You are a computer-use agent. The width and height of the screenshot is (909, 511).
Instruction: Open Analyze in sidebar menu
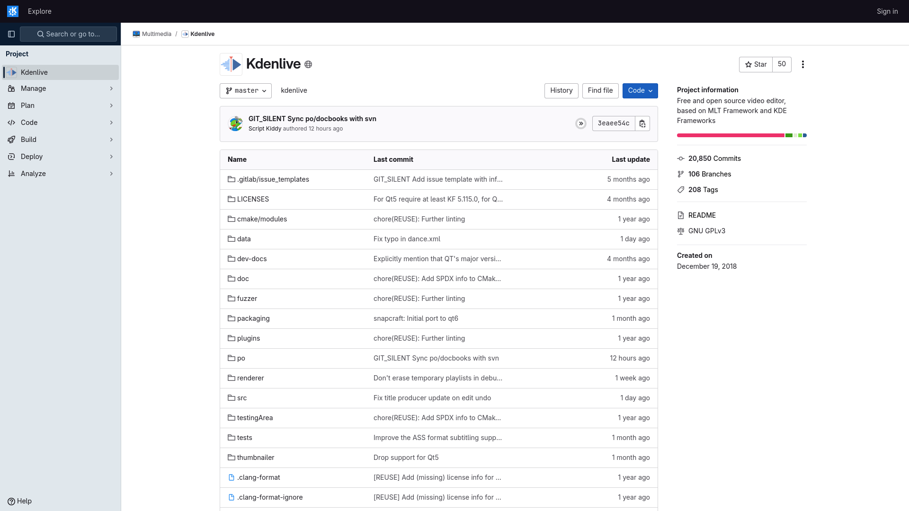pos(61,174)
